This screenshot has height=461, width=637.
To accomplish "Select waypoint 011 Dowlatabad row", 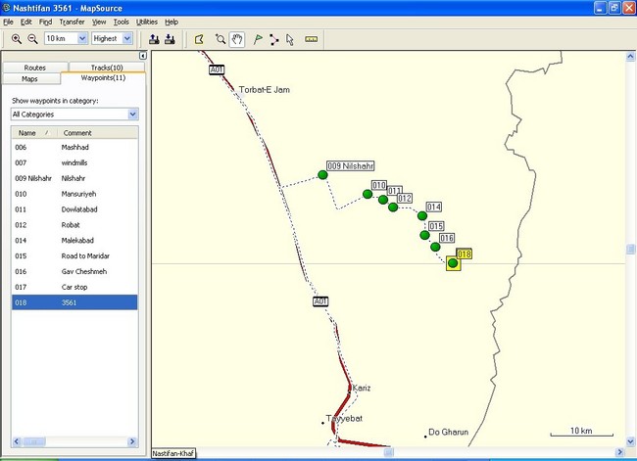I will [x=74, y=209].
